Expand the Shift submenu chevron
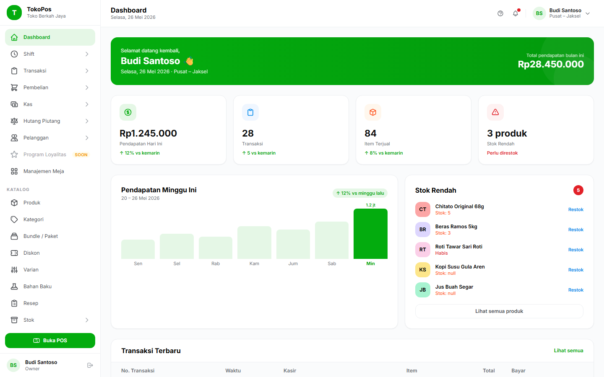Screen dimensions: 604x377 87,54
